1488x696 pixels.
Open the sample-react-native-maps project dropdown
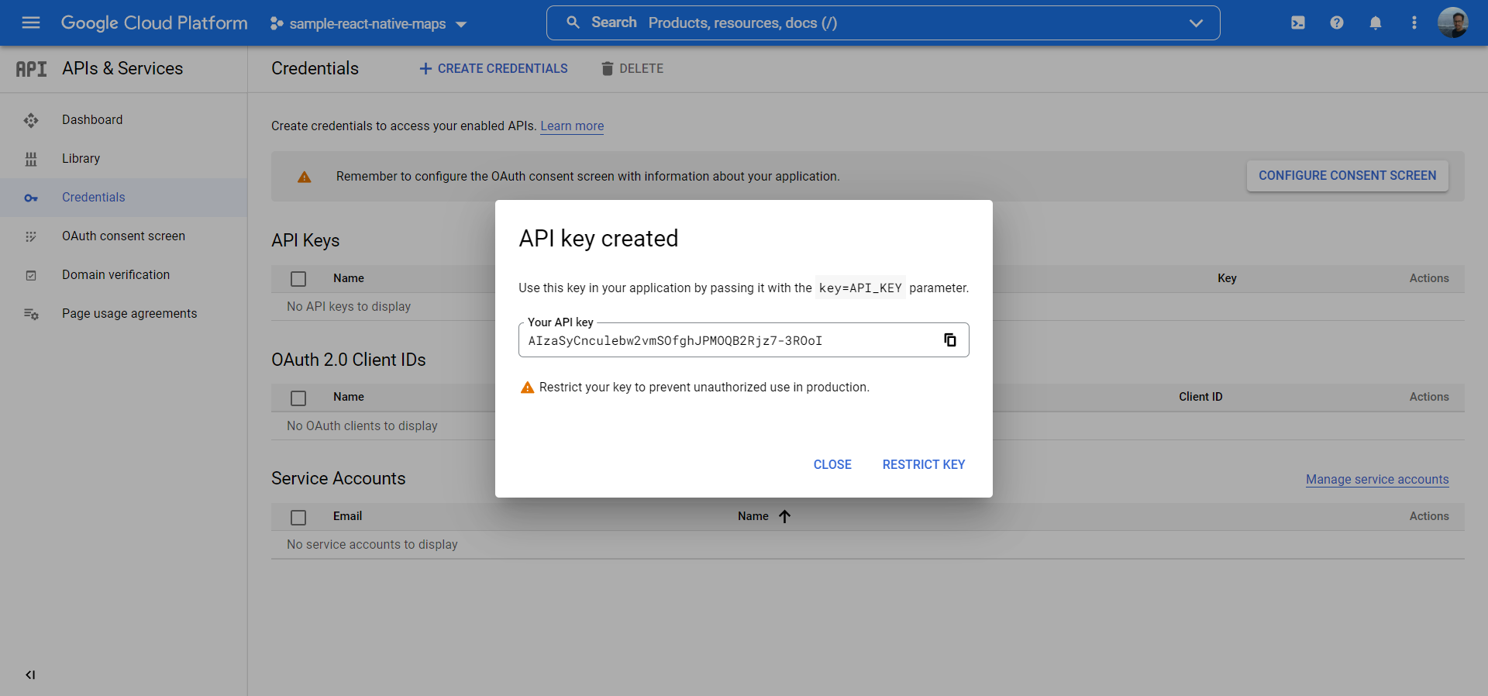369,23
